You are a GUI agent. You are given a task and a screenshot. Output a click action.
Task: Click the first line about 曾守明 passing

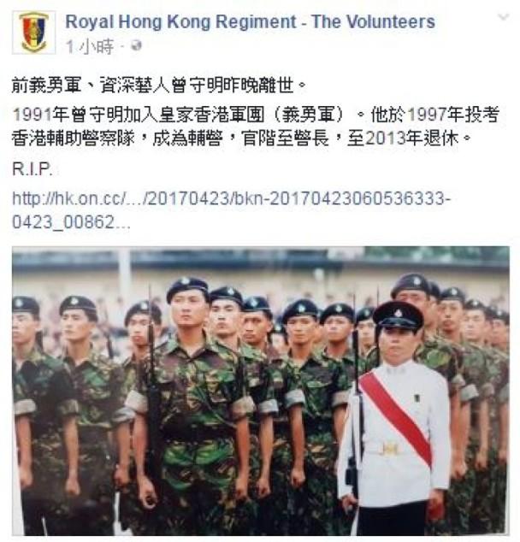coord(159,85)
